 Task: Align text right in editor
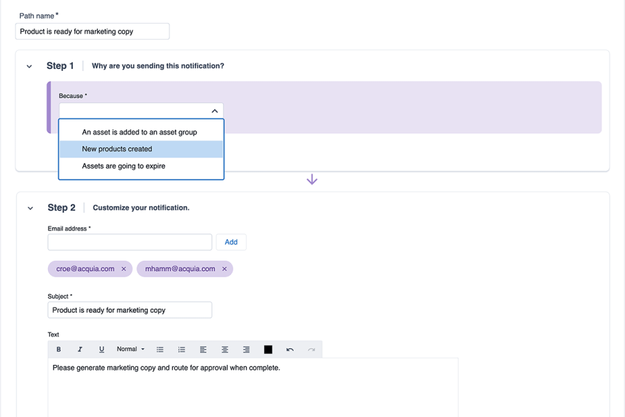247,350
